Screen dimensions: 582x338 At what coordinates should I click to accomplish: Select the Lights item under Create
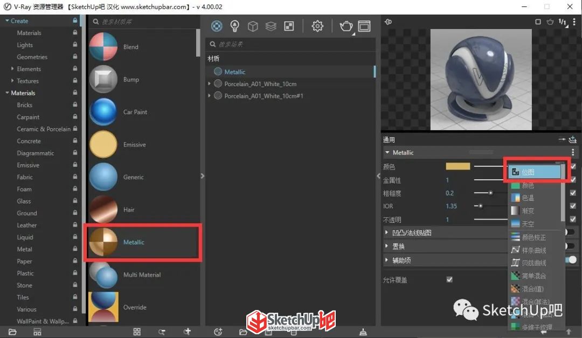[x=25, y=45]
